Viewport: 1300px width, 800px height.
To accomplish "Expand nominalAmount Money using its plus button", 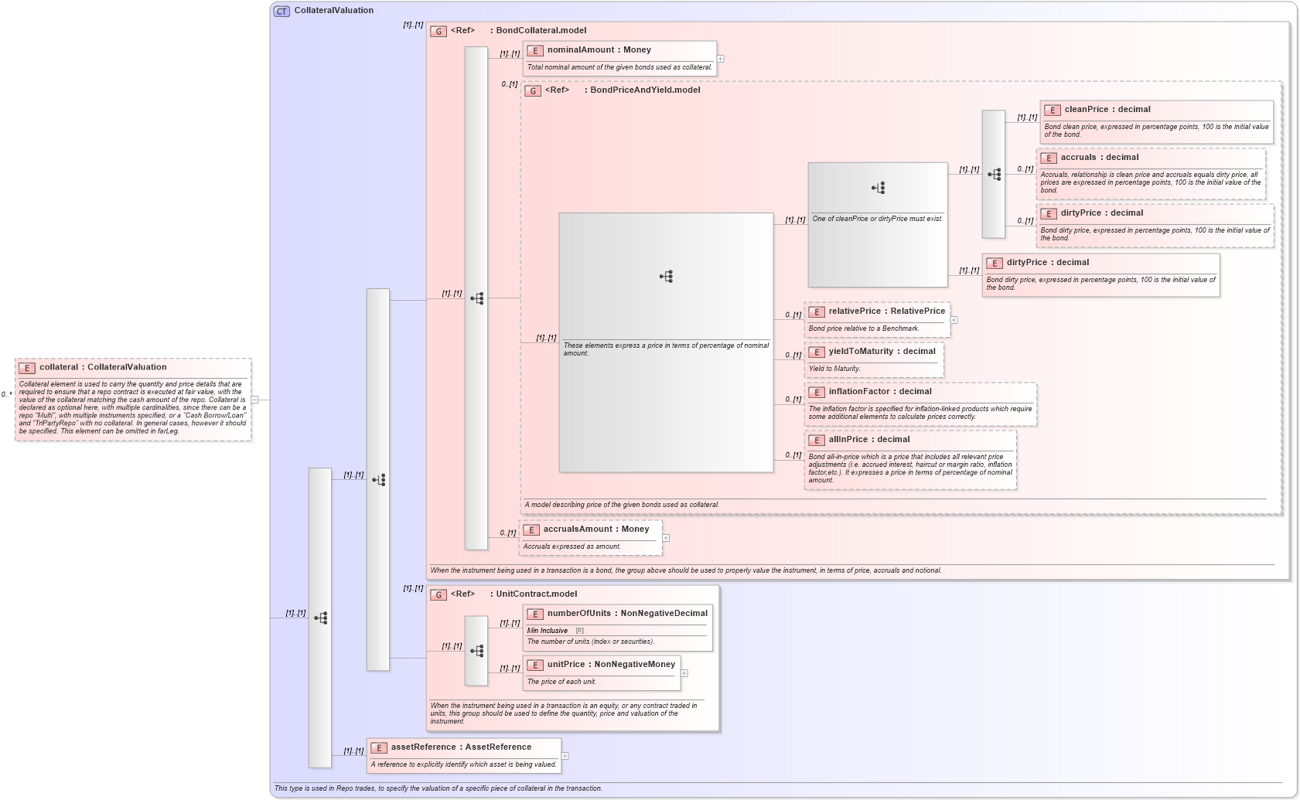I will pos(721,59).
